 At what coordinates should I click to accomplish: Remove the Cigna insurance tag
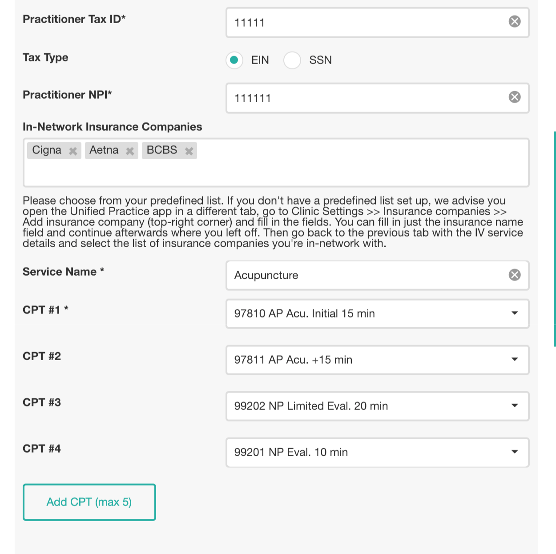point(73,151)
